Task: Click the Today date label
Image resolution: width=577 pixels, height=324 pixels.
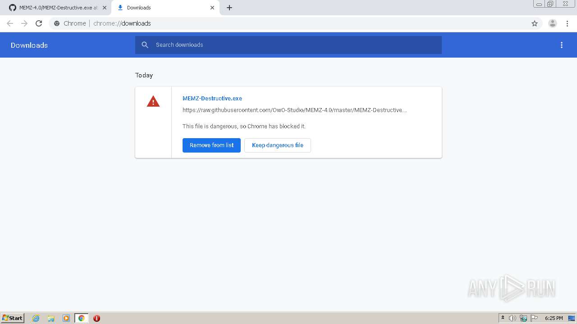Action: (x=144, y=75)
